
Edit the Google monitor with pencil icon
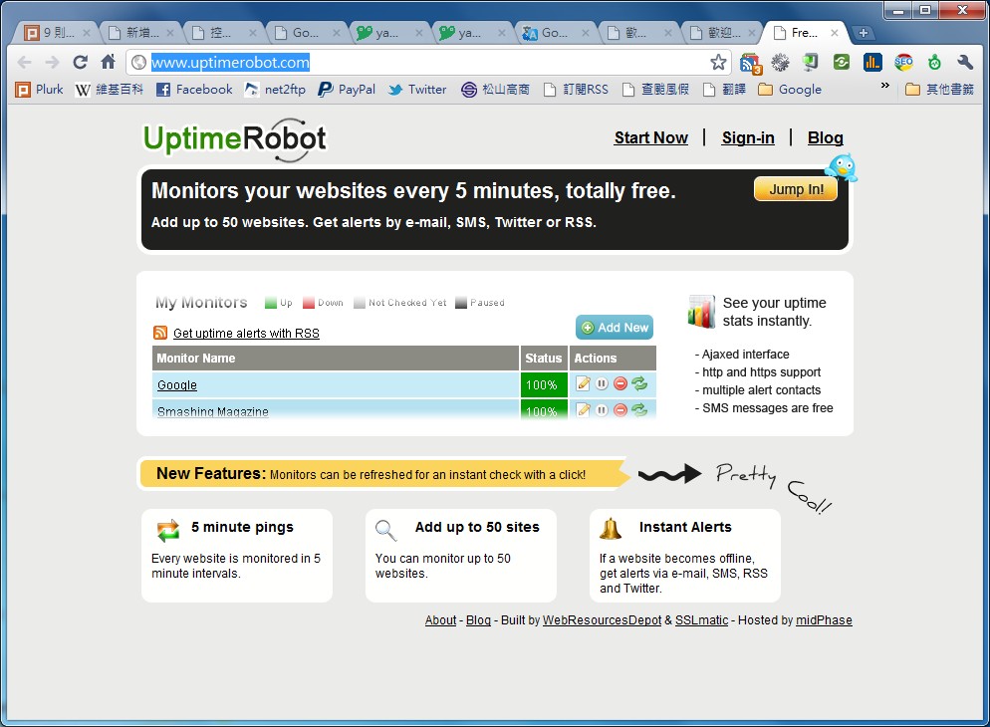[583, 383]
